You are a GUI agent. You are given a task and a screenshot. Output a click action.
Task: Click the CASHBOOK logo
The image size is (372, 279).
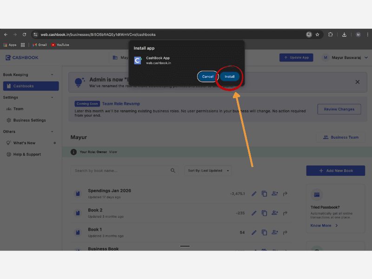pos(22,58)
